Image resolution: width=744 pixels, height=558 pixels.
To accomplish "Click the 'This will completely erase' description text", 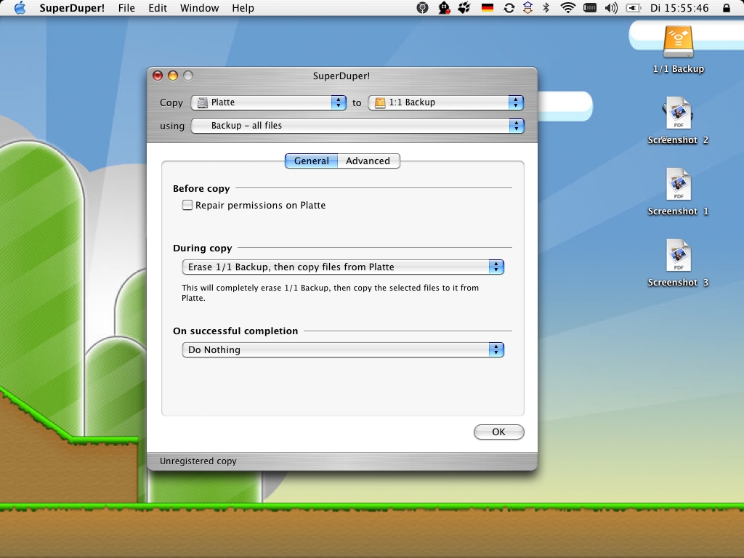I will tap(331, 293).
